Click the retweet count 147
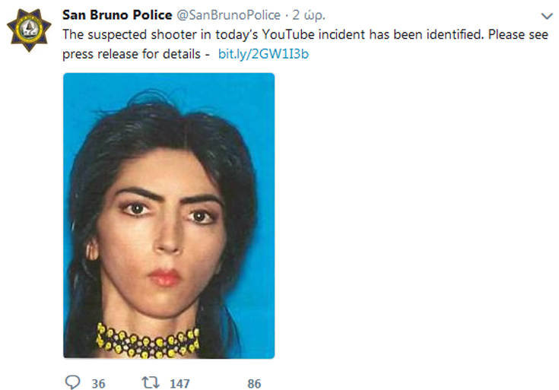 [x=179, y=384]
